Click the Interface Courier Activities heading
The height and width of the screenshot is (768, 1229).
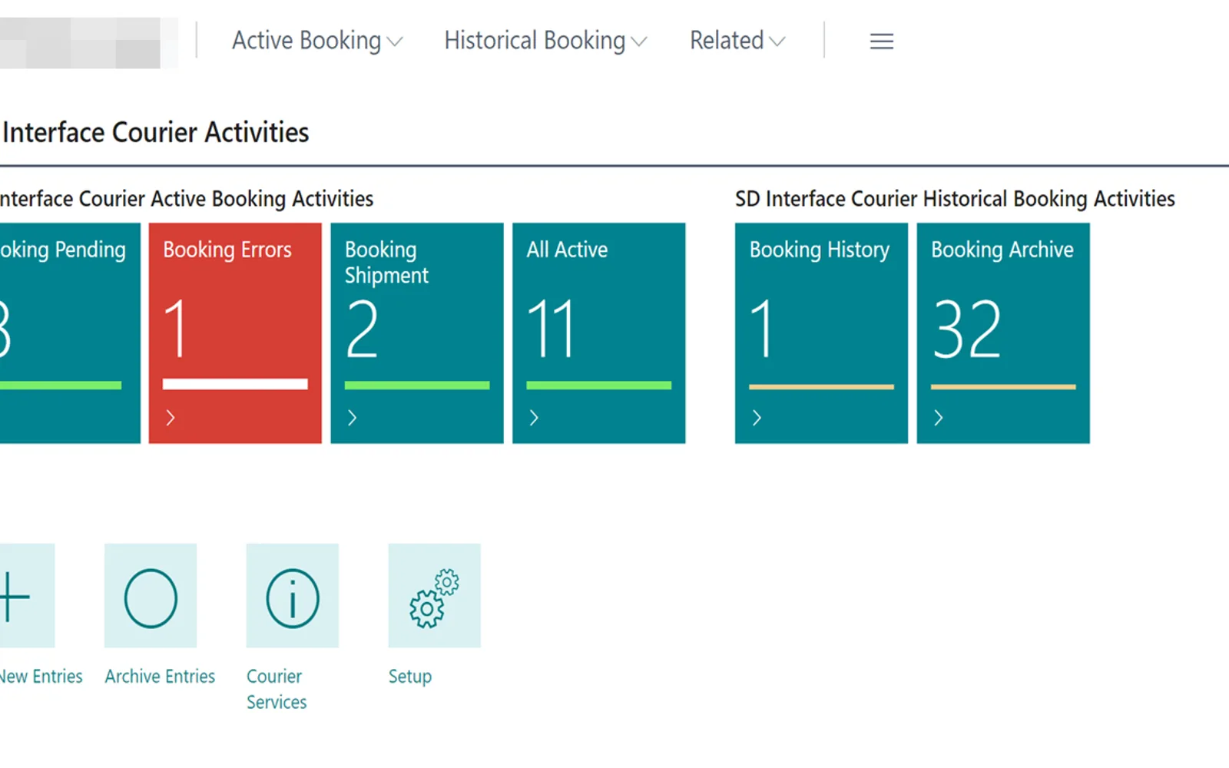pos(155,133)
